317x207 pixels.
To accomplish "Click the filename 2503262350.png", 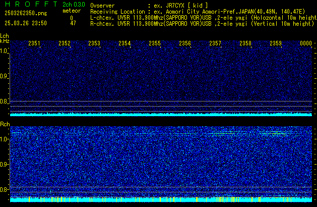I will 26,13.
